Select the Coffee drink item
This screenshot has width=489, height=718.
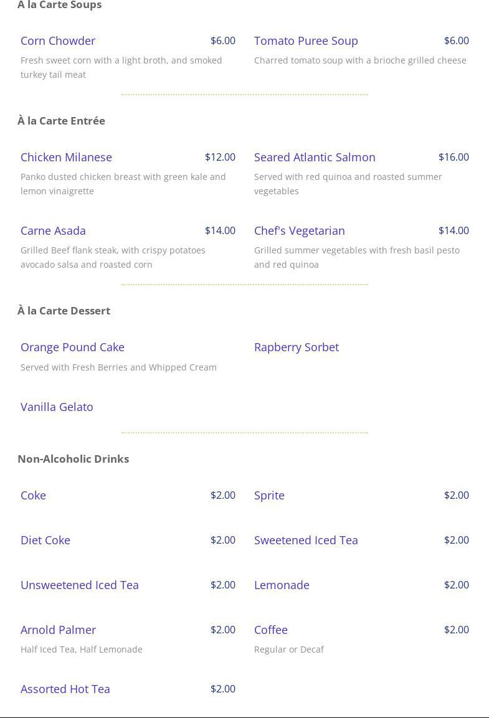(x=270, y=630)
